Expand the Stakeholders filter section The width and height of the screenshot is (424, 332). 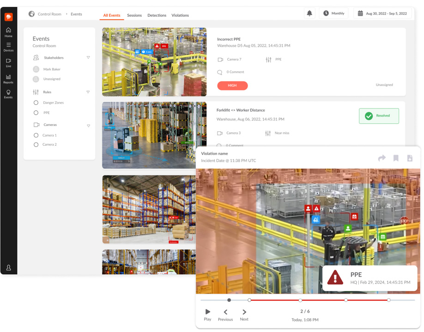[x=88, y=57]
